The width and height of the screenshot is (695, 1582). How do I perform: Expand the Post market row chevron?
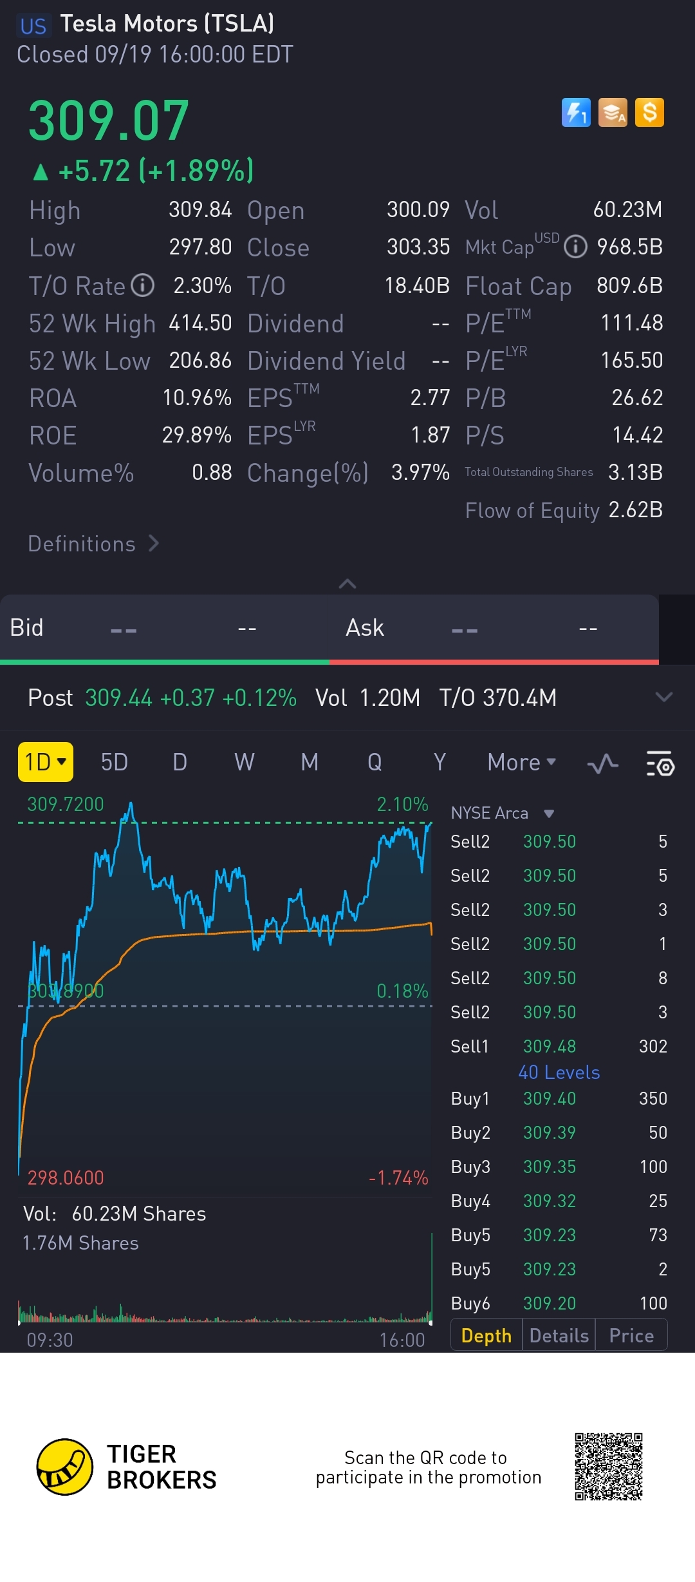pyautogui.click(x=663, y=697)
